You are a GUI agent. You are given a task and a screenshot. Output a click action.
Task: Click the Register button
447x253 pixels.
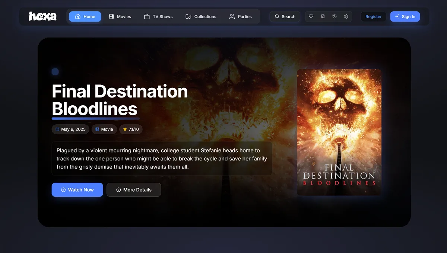[x=374, y=16]
